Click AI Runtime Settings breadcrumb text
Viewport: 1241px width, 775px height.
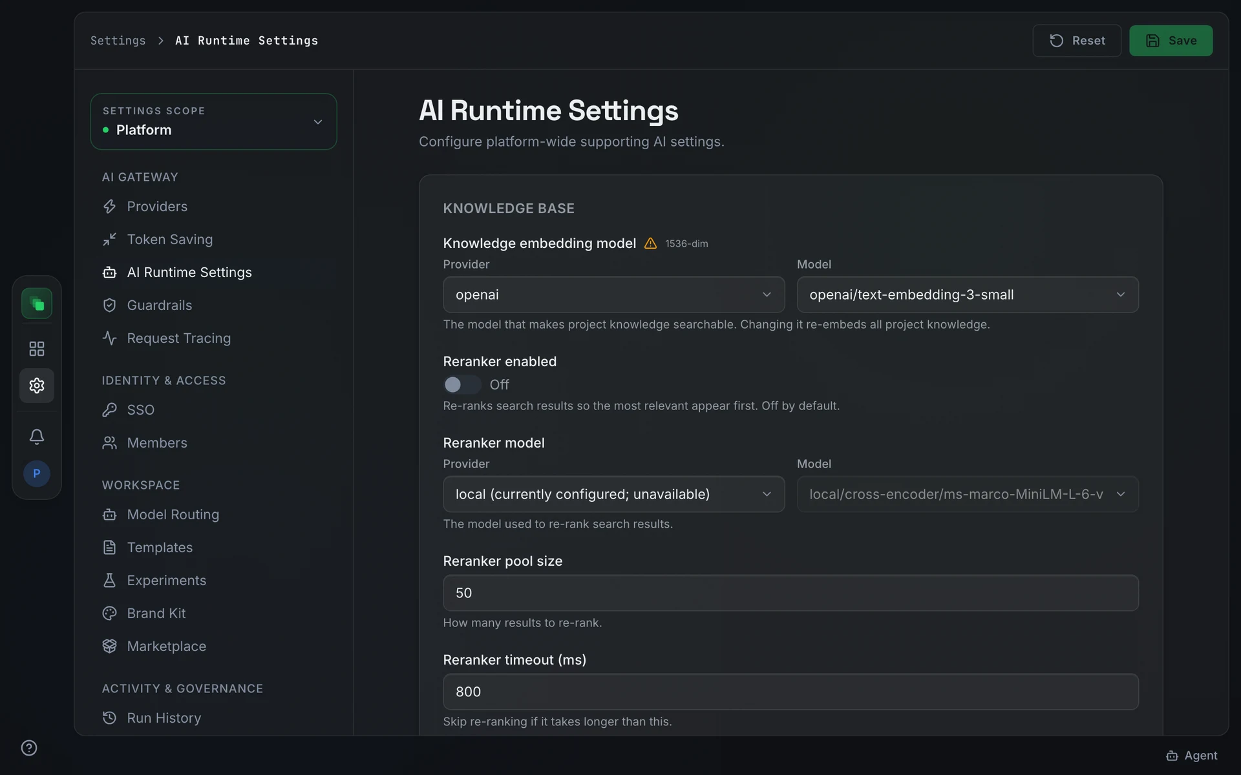click(247, 41)
